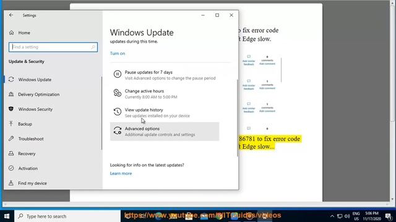Screen dimensions: 396x222
Task: Focus the Find a setting search field
Action: [x=53, y=47]
